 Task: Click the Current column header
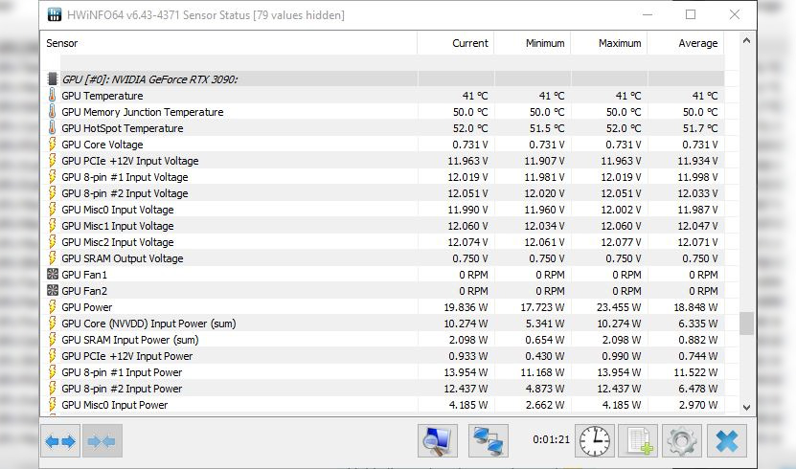coord(455,43)
